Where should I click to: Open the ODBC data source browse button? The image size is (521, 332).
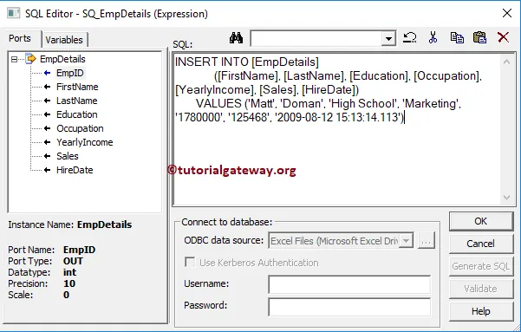[x=427, y=240]
